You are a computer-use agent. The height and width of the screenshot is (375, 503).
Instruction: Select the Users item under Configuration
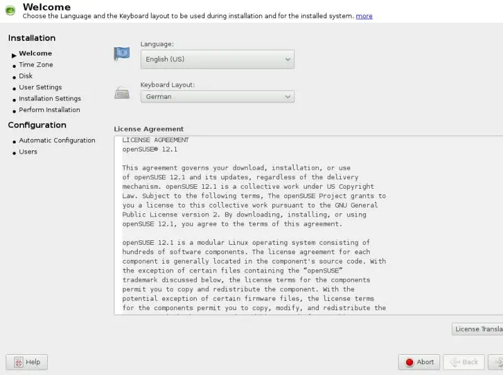click(28, 152)
